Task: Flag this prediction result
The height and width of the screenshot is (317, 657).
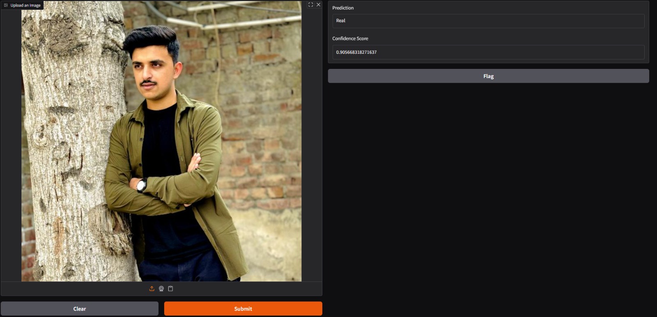Action: (488, 76)
